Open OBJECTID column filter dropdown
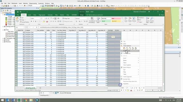This screenshot has width=183, height=102. 24,30
